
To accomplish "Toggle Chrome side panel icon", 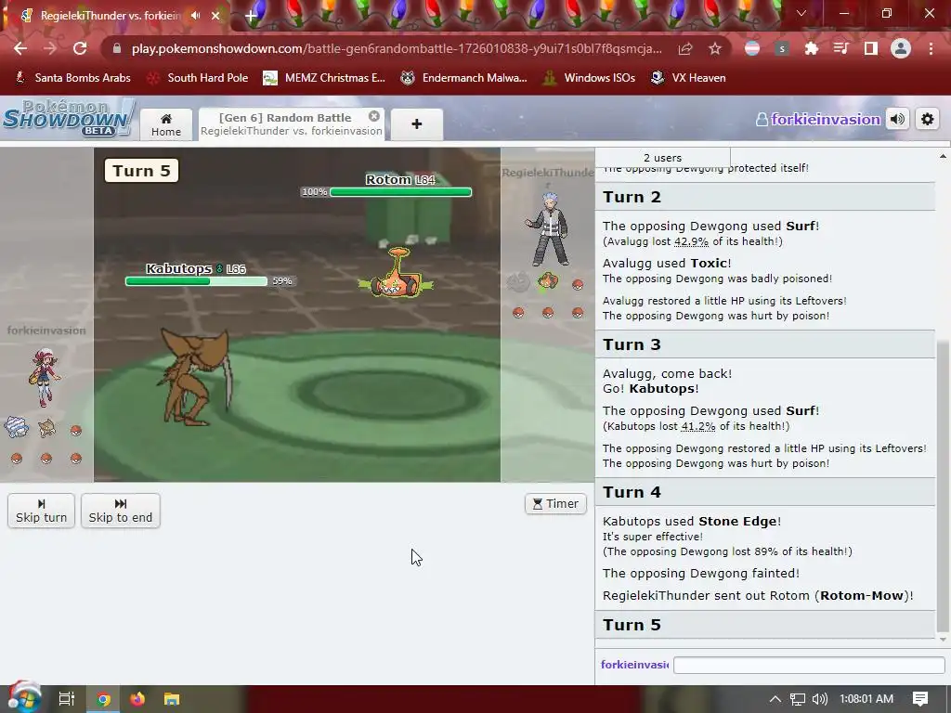I will (871, 48).
